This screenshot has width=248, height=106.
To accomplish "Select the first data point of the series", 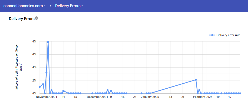I will (39, 87).
